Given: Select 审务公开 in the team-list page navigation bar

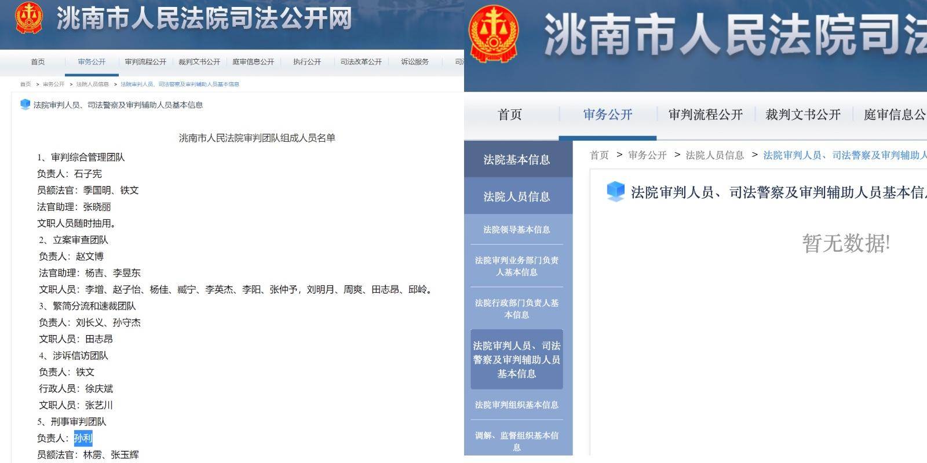Looking at the screenshot, I should click(92, 62).
